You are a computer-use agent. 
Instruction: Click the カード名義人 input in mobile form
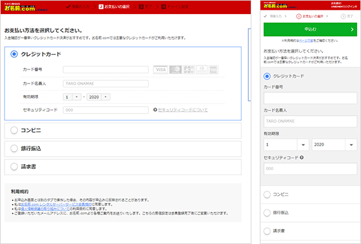click(310, 121)
